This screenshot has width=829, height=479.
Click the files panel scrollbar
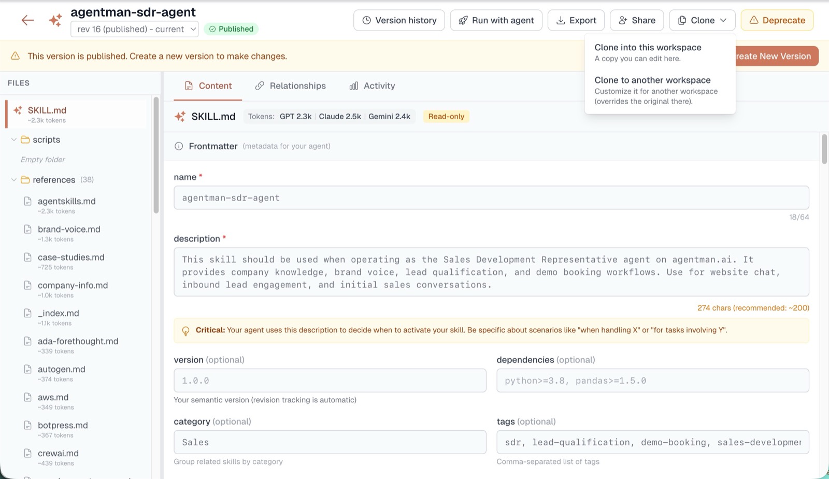pos(156,156)
